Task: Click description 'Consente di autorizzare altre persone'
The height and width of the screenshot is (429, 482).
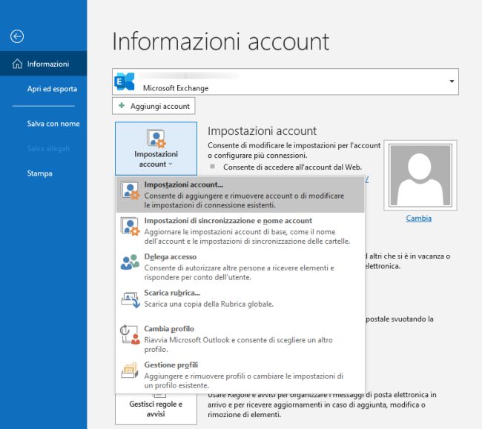Action: tap(239, 273)
